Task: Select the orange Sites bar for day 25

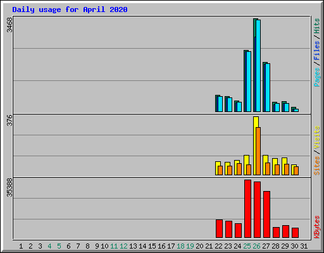Action: tap(249, 170)
